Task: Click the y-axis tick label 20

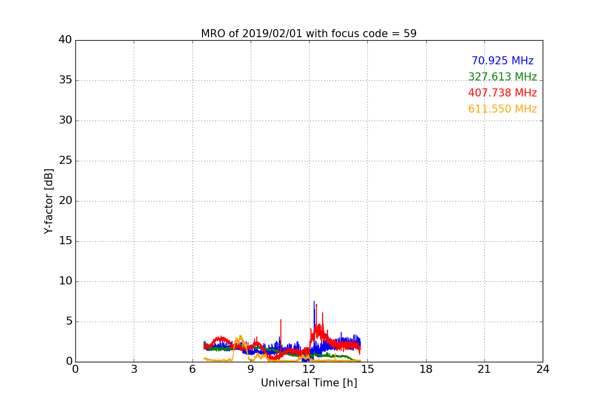Action: click(65, 201)
